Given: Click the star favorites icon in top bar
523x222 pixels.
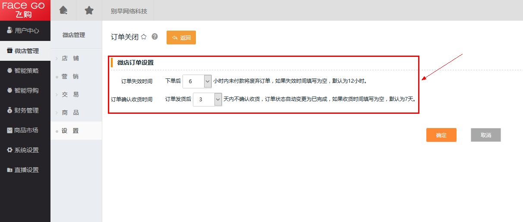Looking at the screenshot, I should pyautogui.click(x=89, y=10).
